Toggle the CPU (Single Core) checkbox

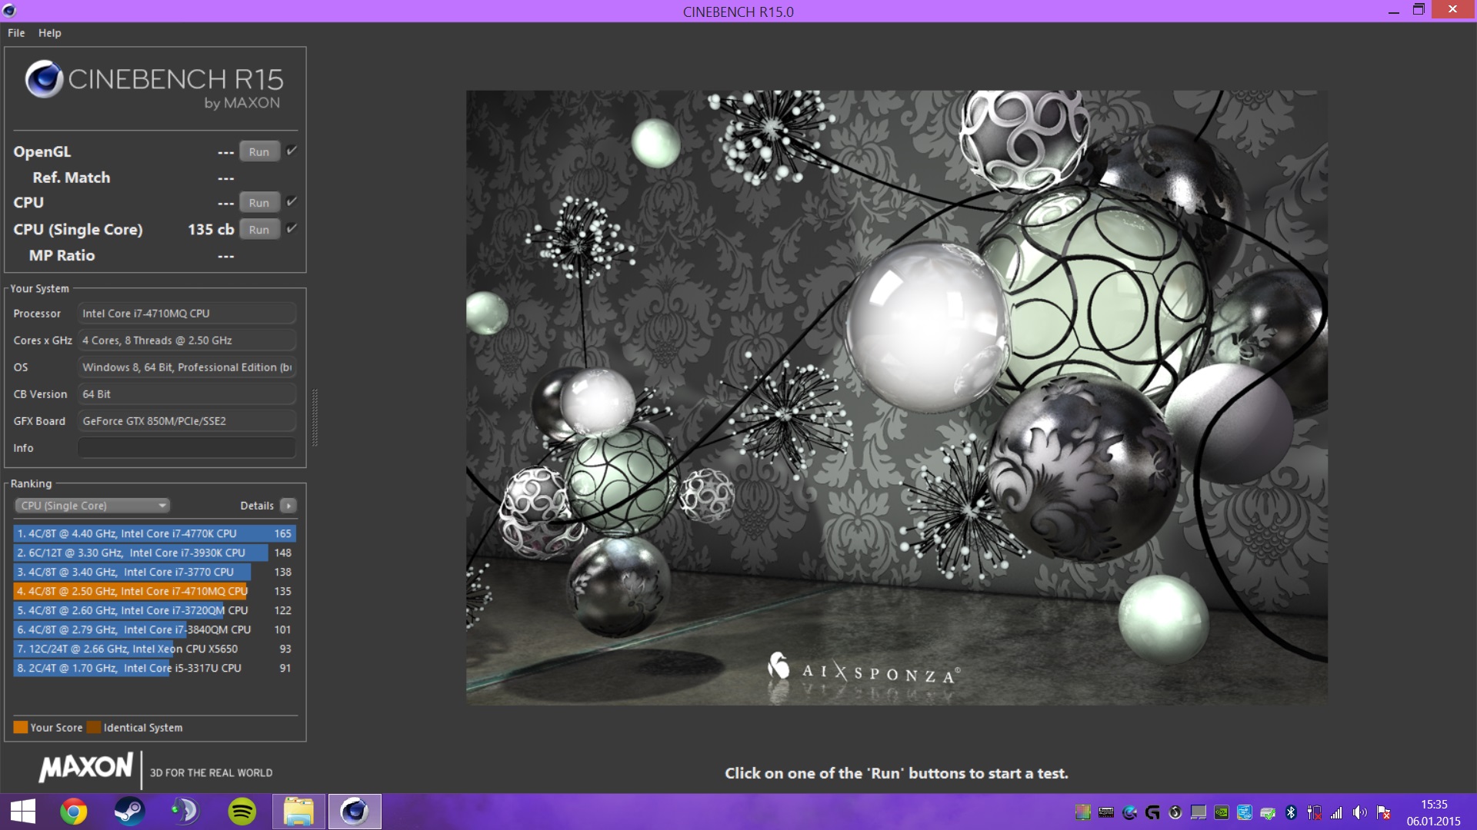pyautogui.click(x=292, y=228)
